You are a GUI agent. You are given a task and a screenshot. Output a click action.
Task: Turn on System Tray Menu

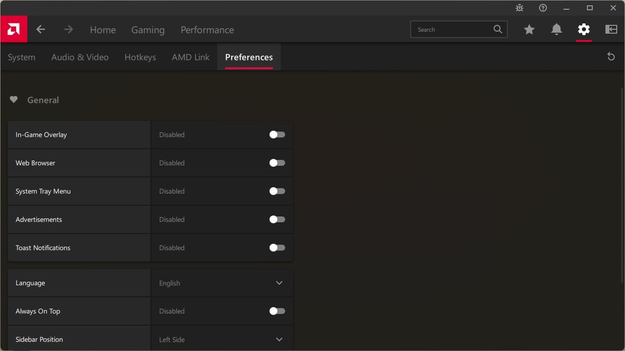pyautogui.click(x=277, y=191)
